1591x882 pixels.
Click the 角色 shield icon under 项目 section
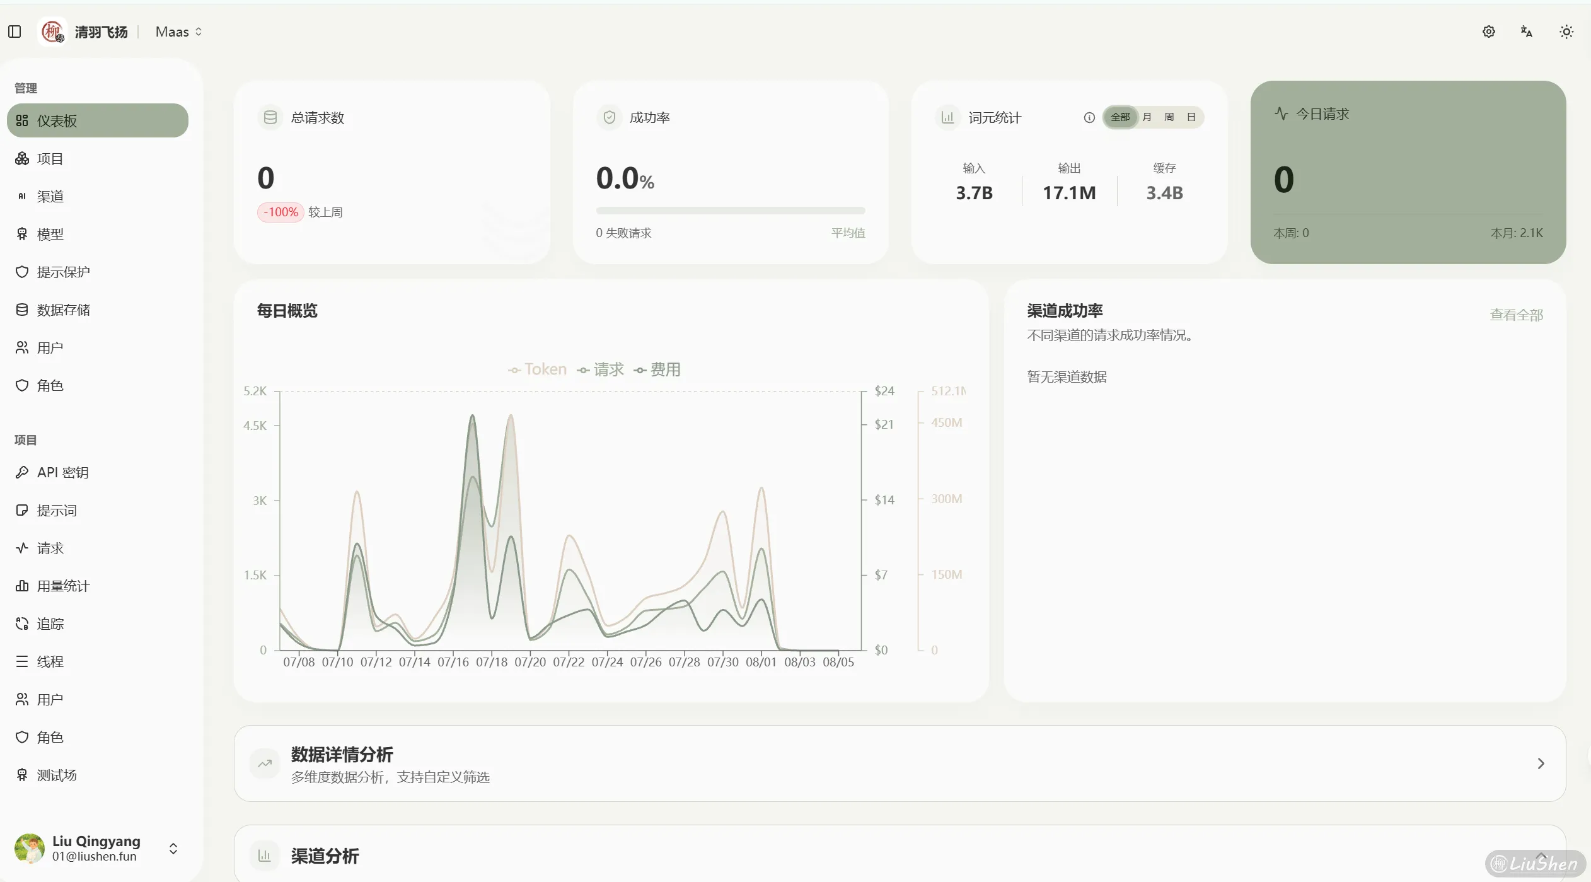(22, 737)
